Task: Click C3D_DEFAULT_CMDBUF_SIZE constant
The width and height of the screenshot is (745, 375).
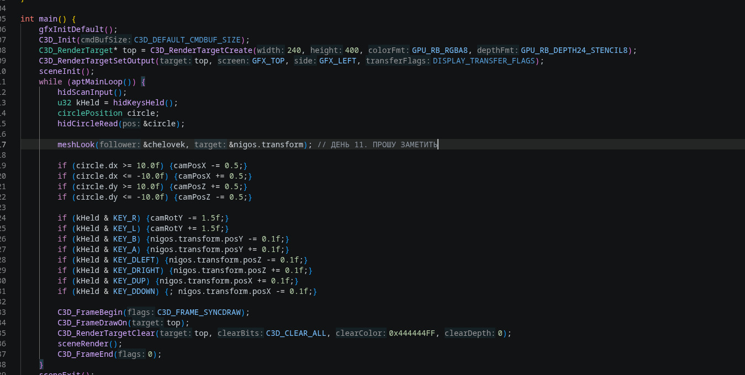Action: point(188,40)
